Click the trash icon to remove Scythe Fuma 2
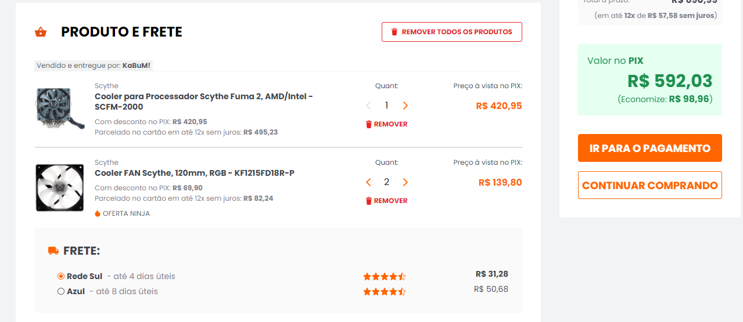The height and width of the screenshot is (322, 743). tap(368, 124)
